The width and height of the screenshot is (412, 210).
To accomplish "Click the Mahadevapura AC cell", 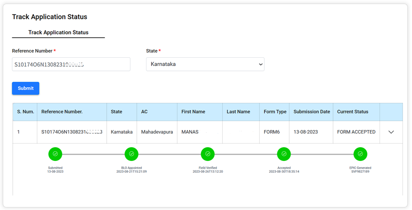I will pyautogui.click(x=157, y=132).
